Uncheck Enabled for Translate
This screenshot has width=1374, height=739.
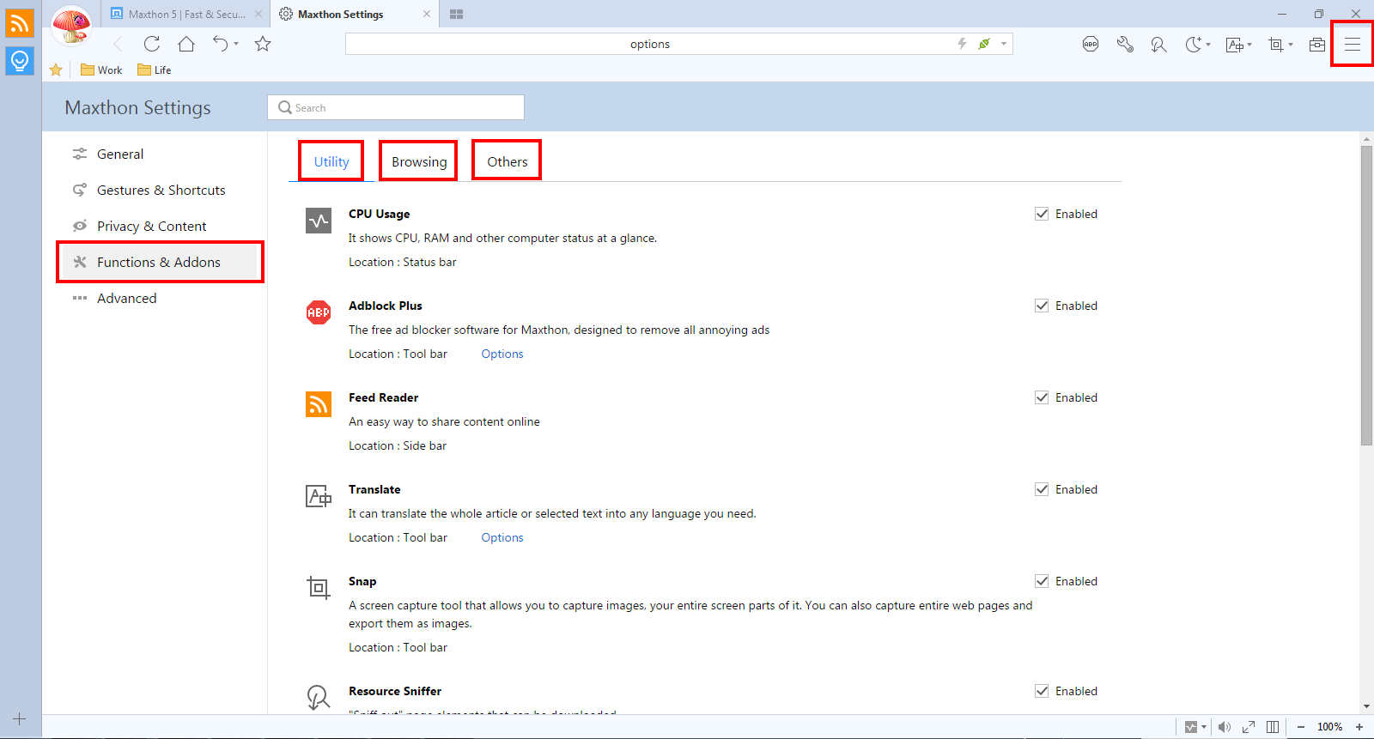coord(1042,489)
